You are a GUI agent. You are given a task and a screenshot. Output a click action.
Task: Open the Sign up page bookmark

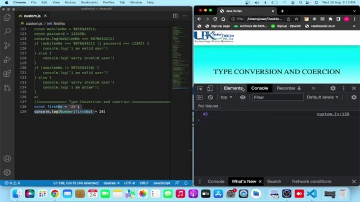(218, 26)
